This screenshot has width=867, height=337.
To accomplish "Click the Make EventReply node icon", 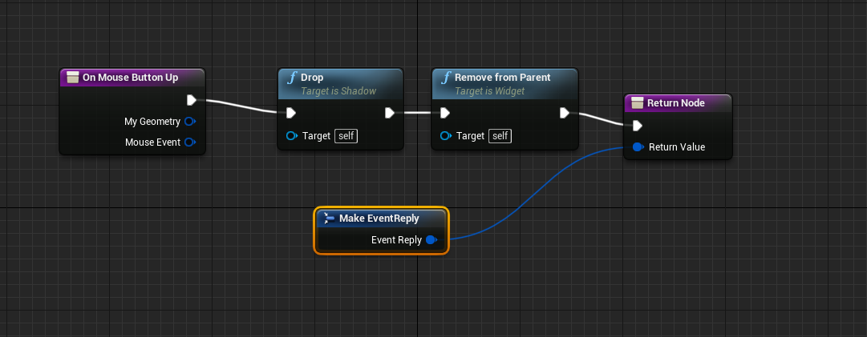I will pyautogui.click(x=329, y=219).
